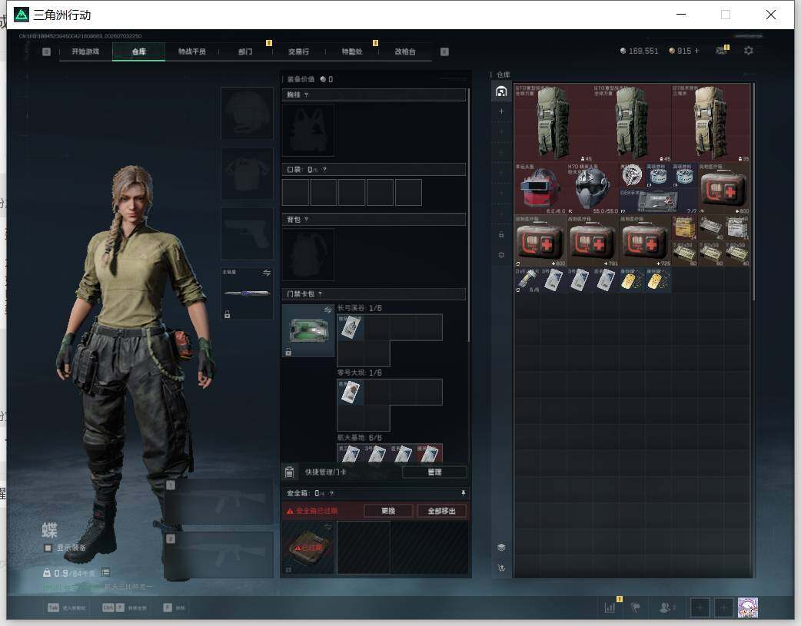
Task: Expand the 胸挂 chest rig section header
Action: [374, 94]
